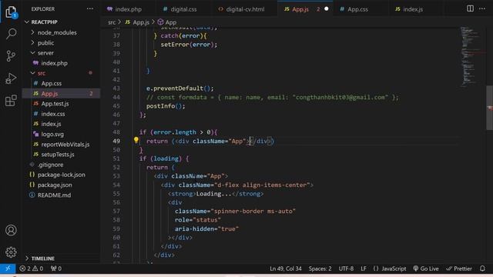Click the editor vertical scrollbar thumb
493x277 pixels.
pyautogui.click(x=490, y=108)
